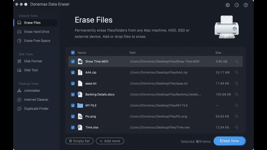This screenshot has width=267, height=150.
Task: Uncheck MY FILE folder checkbox
Action: 73,106
